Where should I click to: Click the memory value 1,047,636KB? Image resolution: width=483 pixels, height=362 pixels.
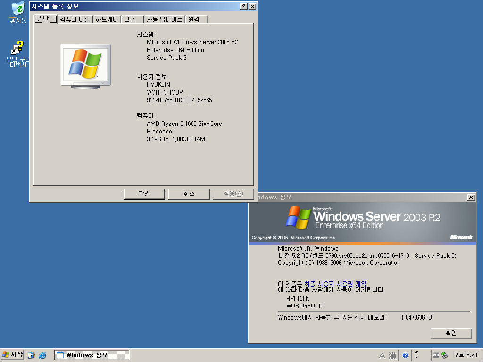tap(416, 317)
